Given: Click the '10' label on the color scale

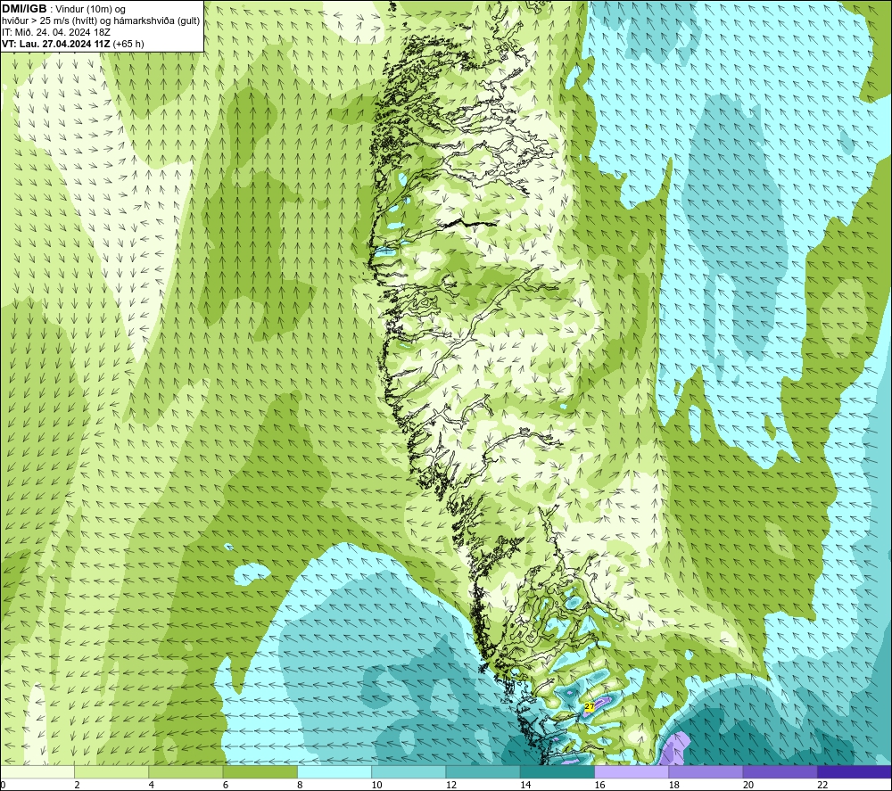Looking at the screenshot, I should [x=376, y=785].
